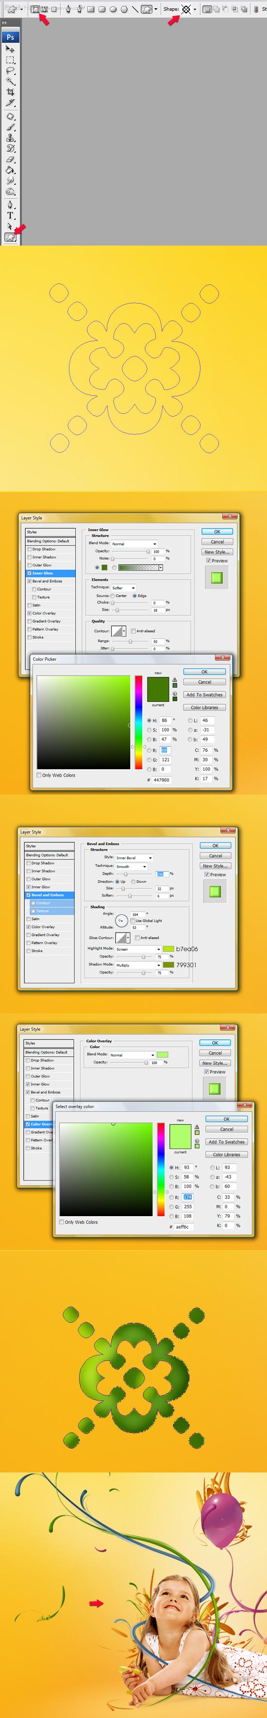
Task: Open the Highlight Mode Screen dropdown
Action: [x=138, y=948]
